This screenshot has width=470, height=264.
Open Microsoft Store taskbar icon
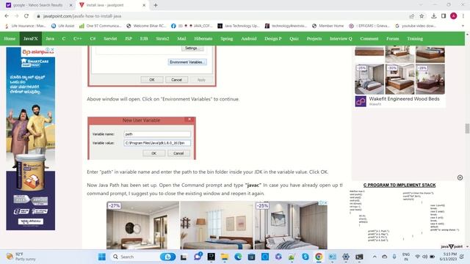pyautogui.click(x=251, y=257)
